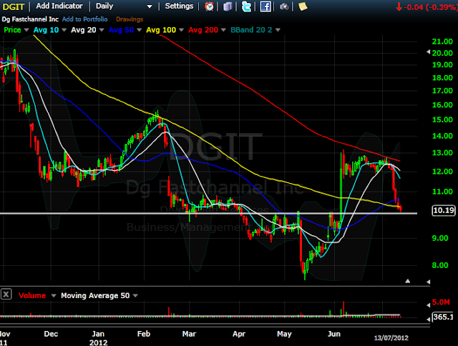Open the Drawings link
This screenshot has height=346, width=458.
point(130,19)
